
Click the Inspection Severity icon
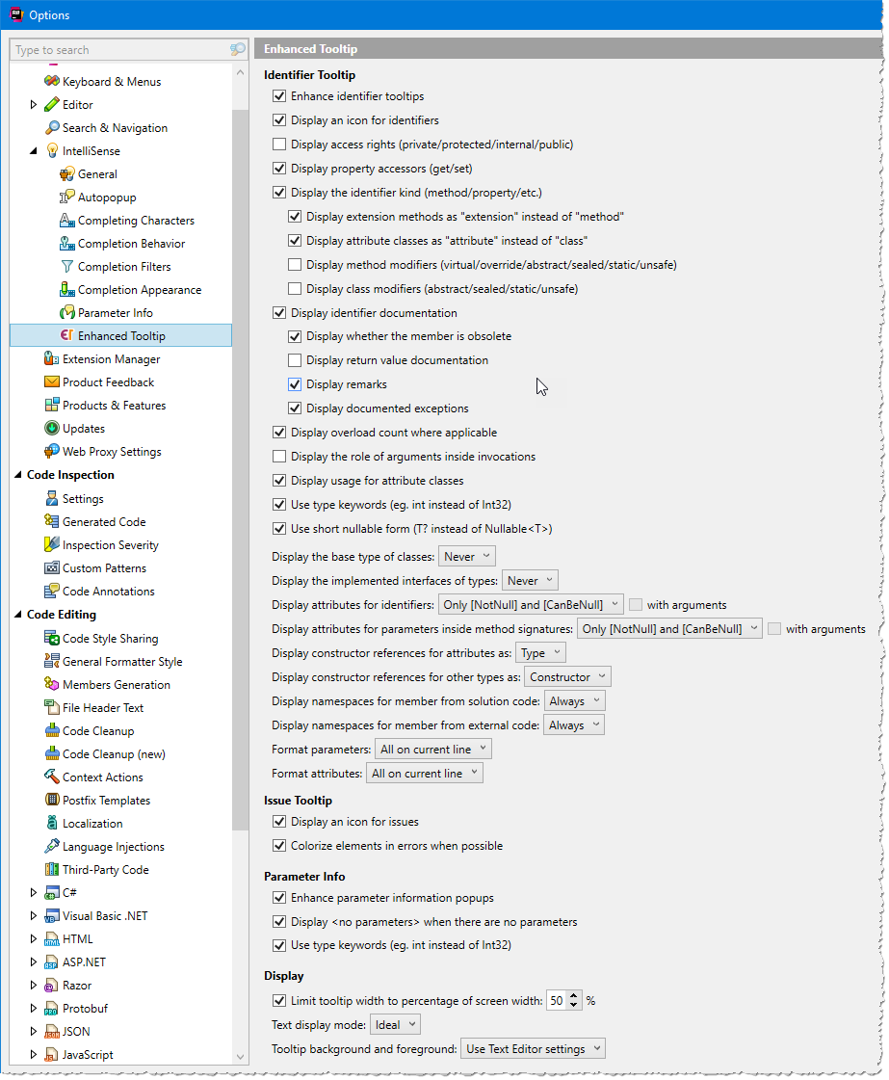coord(52,545)
